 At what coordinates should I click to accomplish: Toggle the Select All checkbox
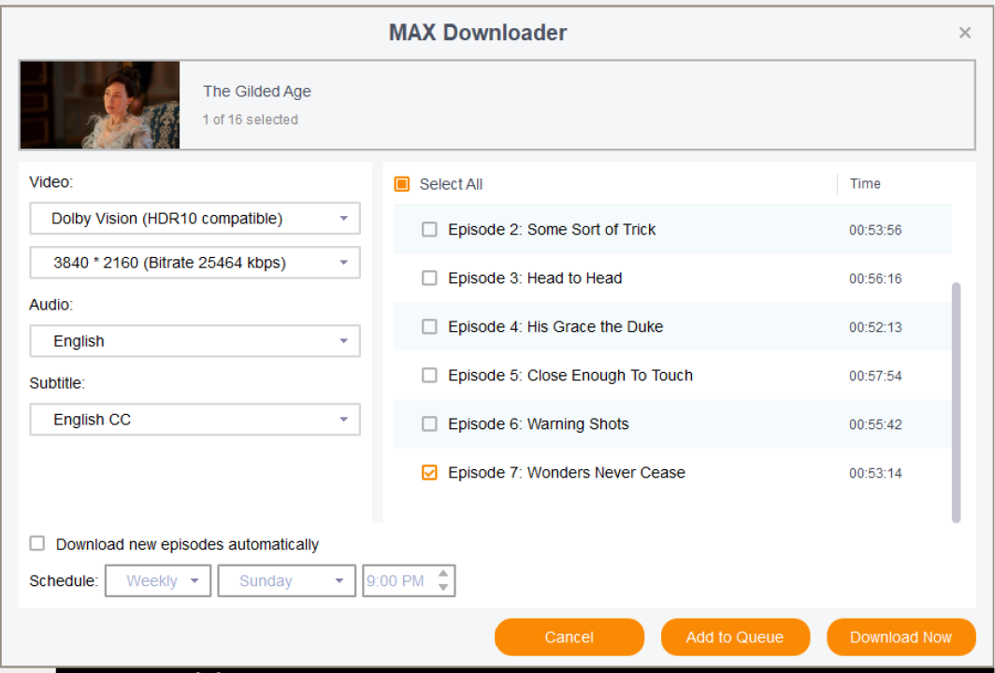402,184
